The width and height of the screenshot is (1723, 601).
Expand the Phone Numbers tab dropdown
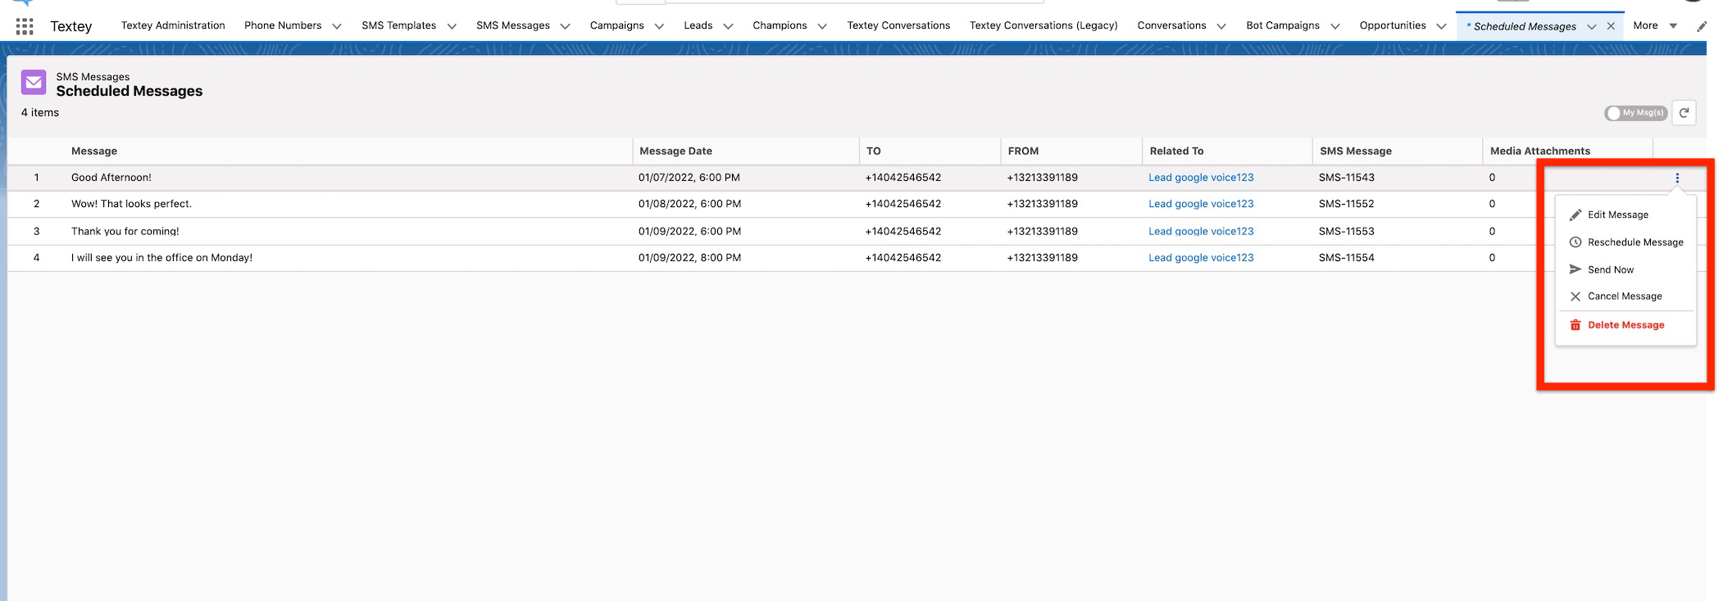336,26
